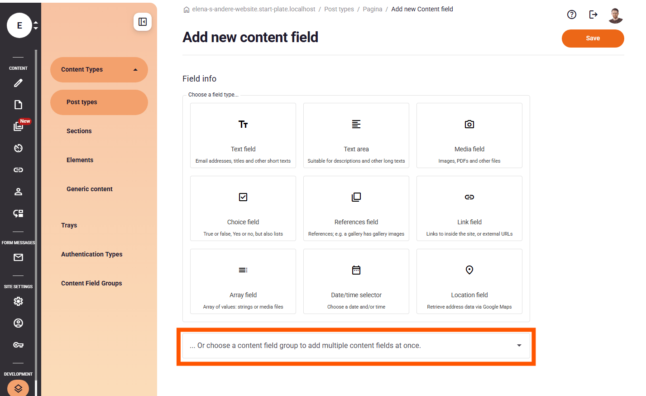Select Sections in the sidebar menu
Screen dimensions: 646x396
[79, 131]
